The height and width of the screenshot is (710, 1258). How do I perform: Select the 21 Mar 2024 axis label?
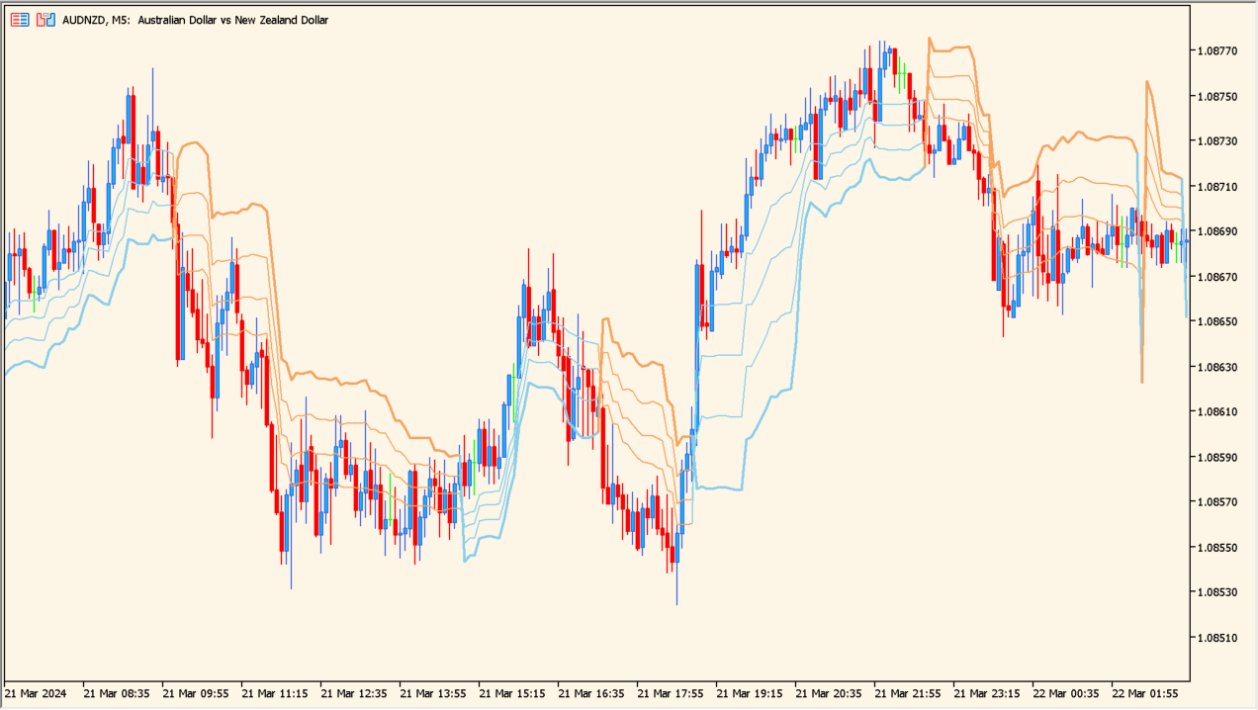click(35, 694)
